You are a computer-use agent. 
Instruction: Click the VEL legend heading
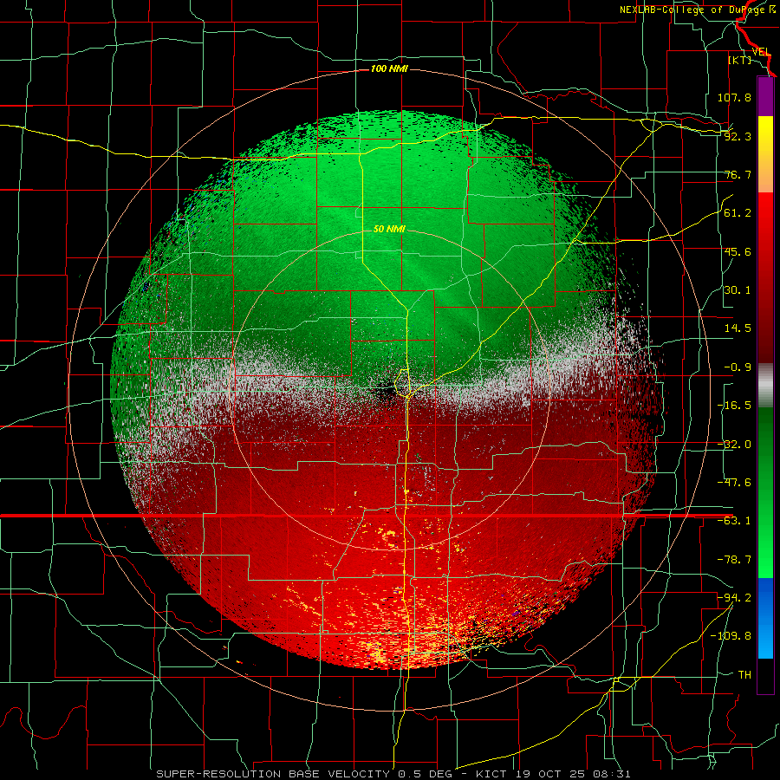coord(761,52)
